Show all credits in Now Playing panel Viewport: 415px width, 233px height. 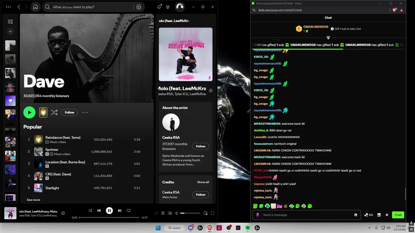tap(203, 182)
